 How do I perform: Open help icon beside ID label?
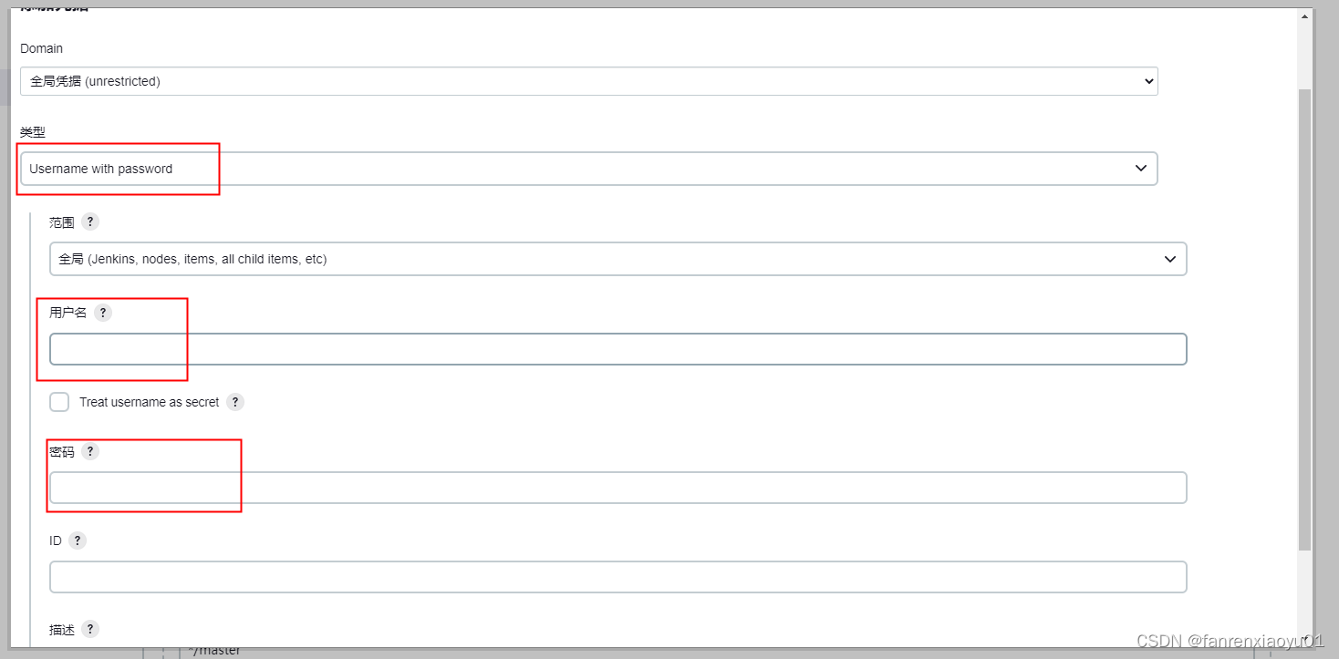click(x=78, y=541)
